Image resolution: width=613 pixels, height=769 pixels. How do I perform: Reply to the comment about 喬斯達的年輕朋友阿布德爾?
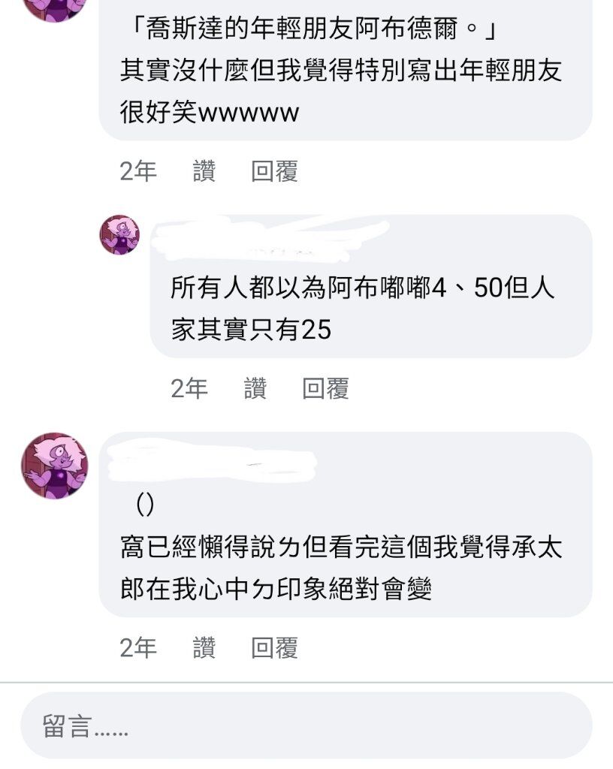click(274, 171)
